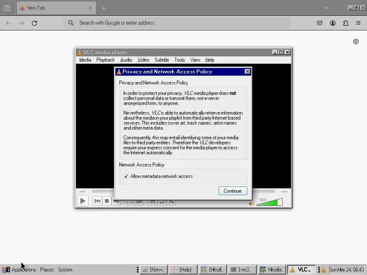Open the Subtitle menu in VLC

click(162, 60)
